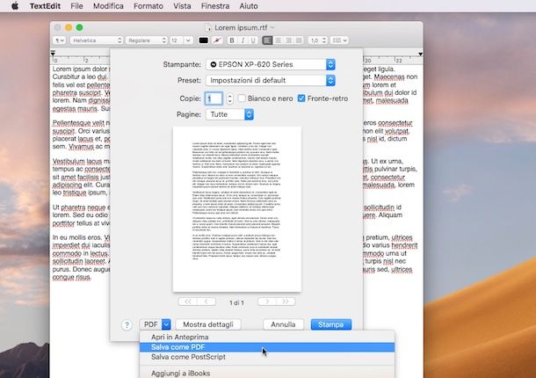The height and width of the screenshot is (378, 536).
Task: Toggle italic formatting
Action: point(243,40)
